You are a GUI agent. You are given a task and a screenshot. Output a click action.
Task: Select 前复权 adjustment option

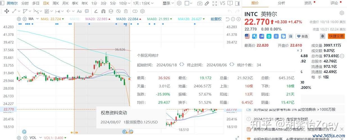coord(216,19)
